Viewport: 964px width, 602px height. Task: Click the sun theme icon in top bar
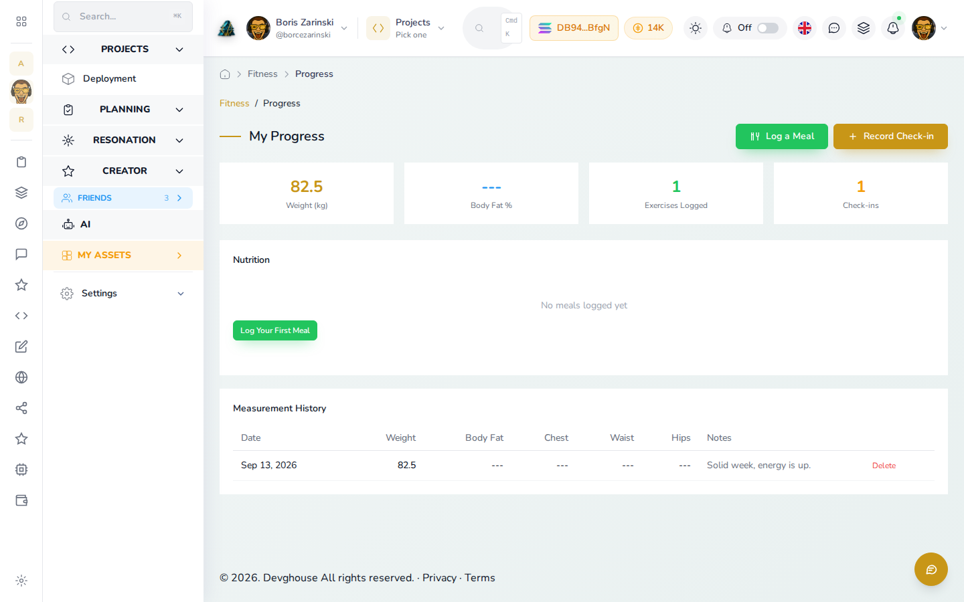click(x=696, y=28)
